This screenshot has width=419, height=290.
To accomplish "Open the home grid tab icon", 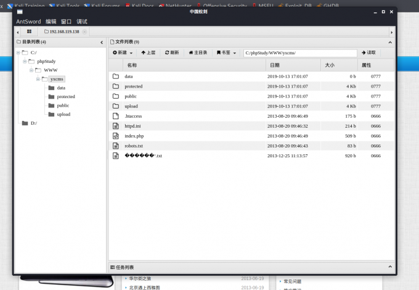I will point(29,31).
